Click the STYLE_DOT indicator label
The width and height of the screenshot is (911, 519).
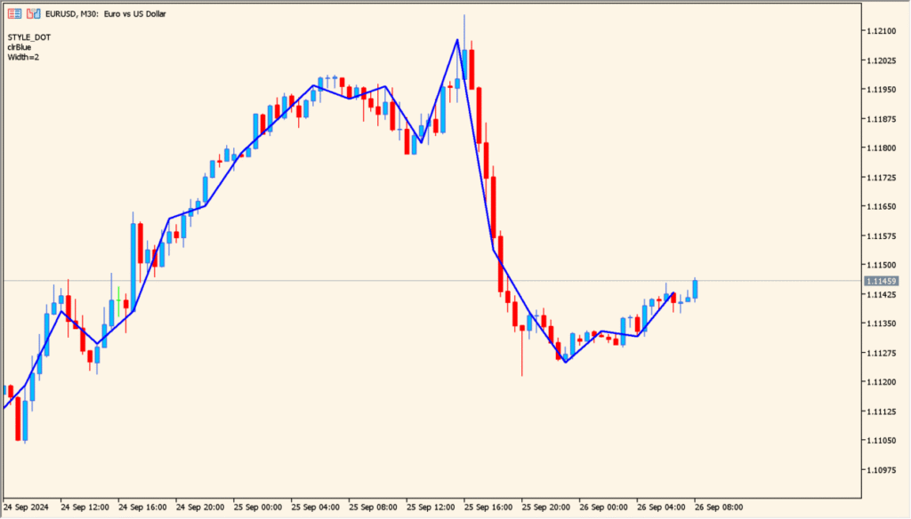[29, 37]
